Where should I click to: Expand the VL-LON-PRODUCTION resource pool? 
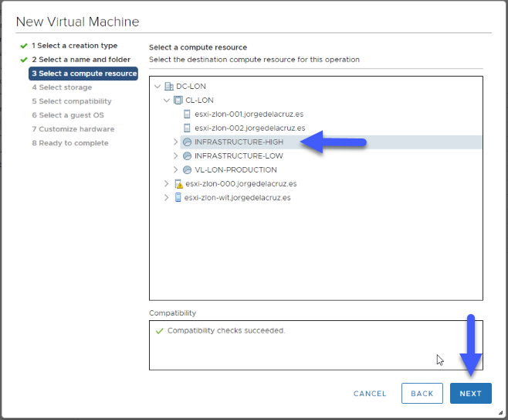[x=175, y=169]
